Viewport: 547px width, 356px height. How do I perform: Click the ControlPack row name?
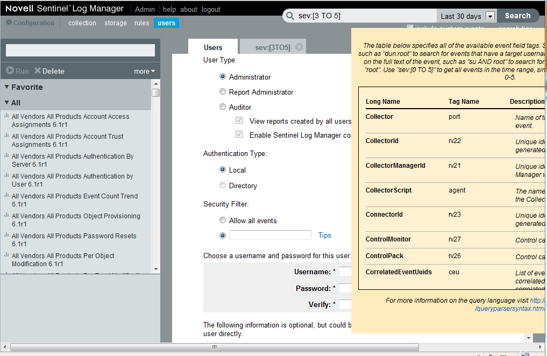pos(384,256)
